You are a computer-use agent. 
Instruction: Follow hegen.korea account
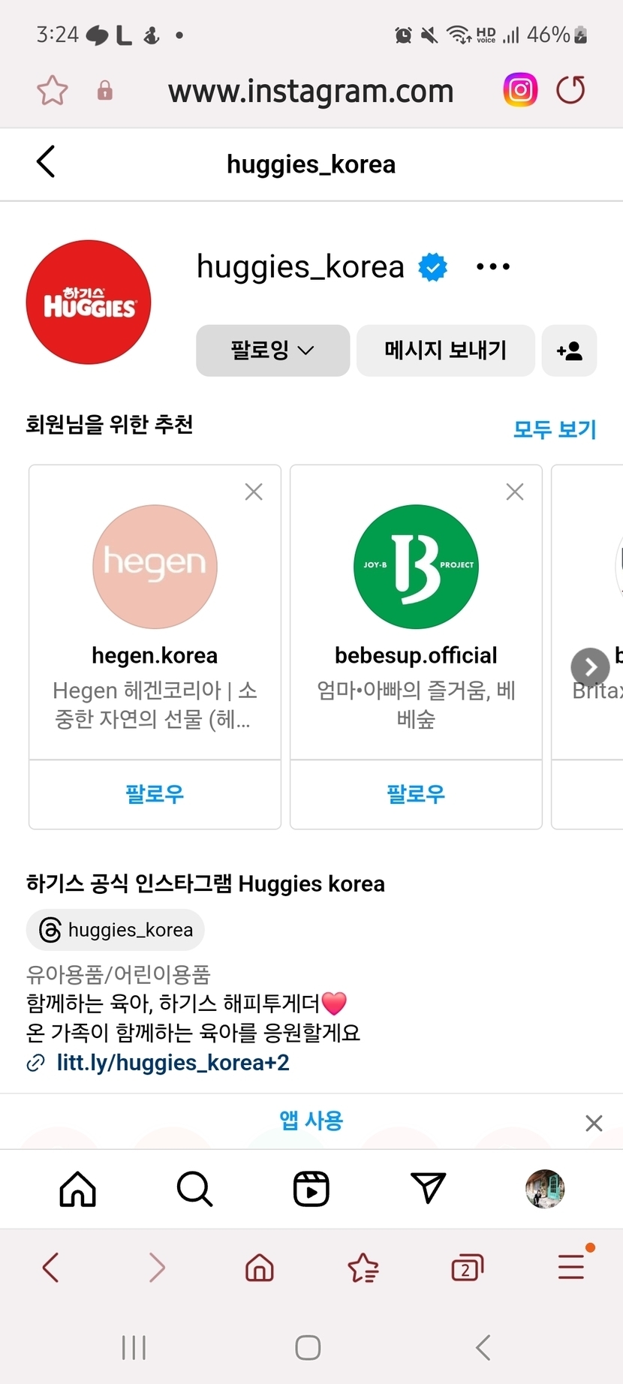155,794
